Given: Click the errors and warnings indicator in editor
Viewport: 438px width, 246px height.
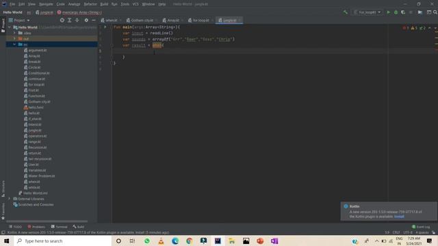Looking at the screenshot, I should point(415,28).
